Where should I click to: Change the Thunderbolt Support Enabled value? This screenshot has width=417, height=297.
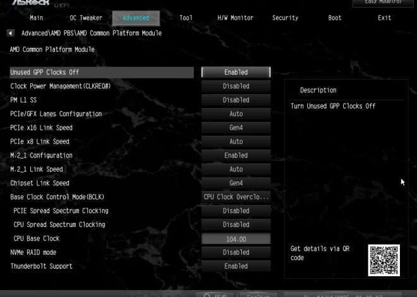pos(236,267)
